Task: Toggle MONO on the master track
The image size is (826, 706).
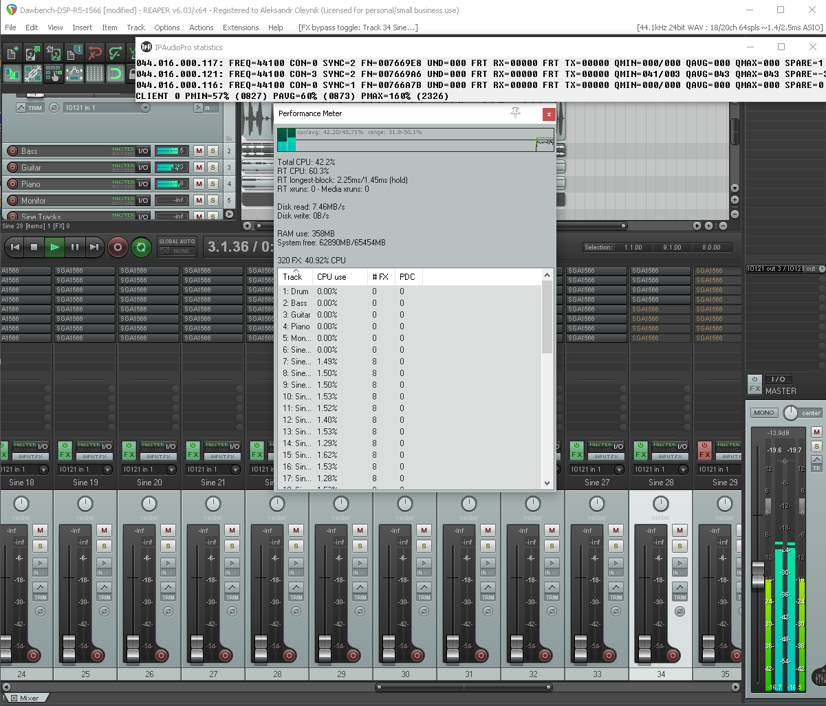Action: 764,413
